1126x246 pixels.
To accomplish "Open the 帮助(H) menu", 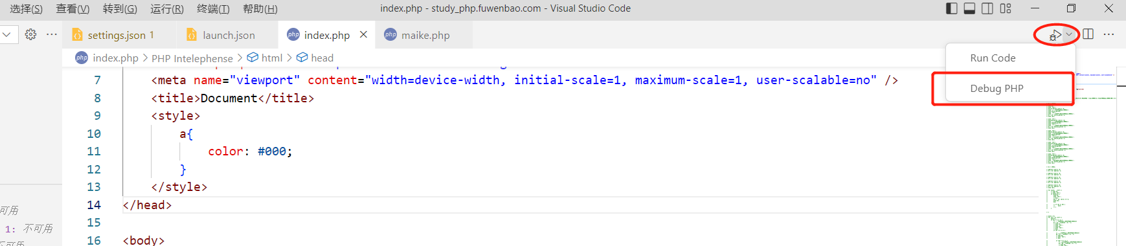I will (x=260, y=8).
